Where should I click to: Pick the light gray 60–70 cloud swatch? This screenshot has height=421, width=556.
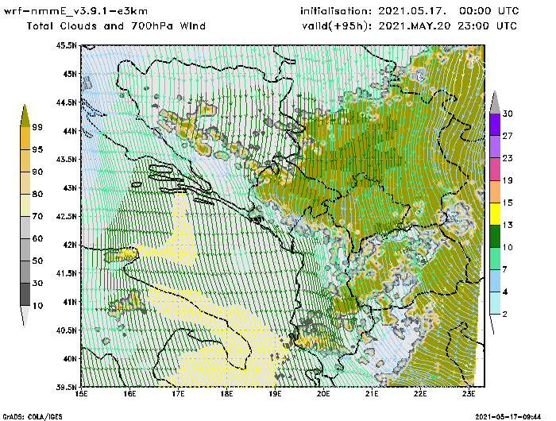click(25, 227)
